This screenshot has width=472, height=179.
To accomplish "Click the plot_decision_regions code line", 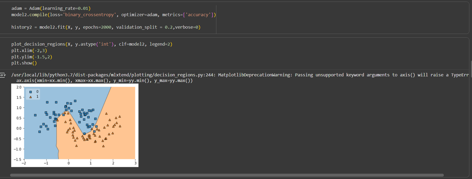I will pos(92,44).
